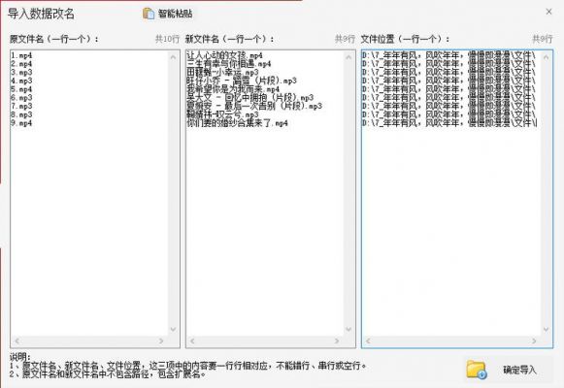Screen dimensions: 564x388
Task: Click the second note about 不包含路径
Action: (x=109, y=374)
